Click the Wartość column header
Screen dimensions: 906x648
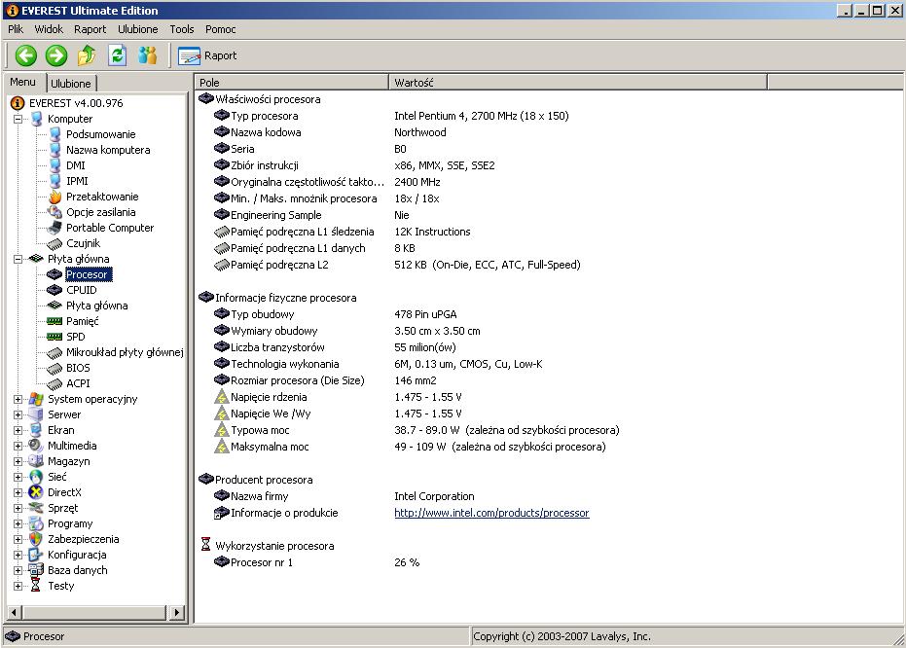click(578, 83)
